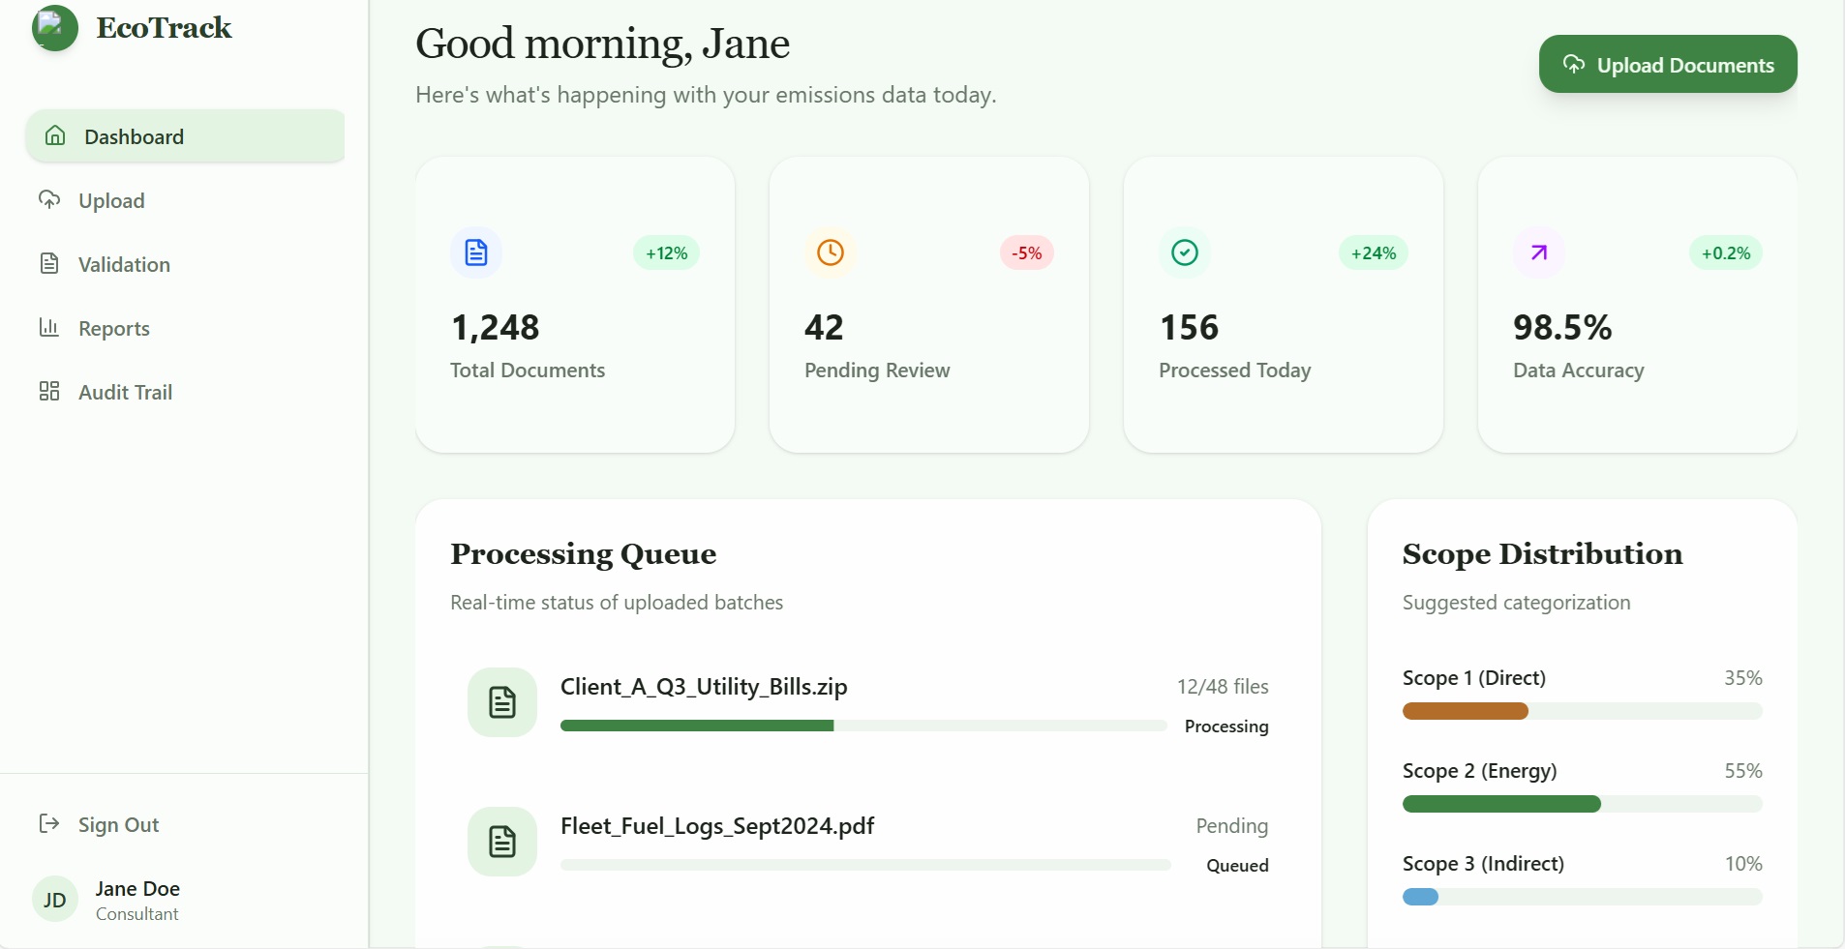Viewport: 1845px width, 949px height.
Task: Click the file icon beside Fleet_Fuel_Logs_Sept2024.pdf
Action: 502,841
